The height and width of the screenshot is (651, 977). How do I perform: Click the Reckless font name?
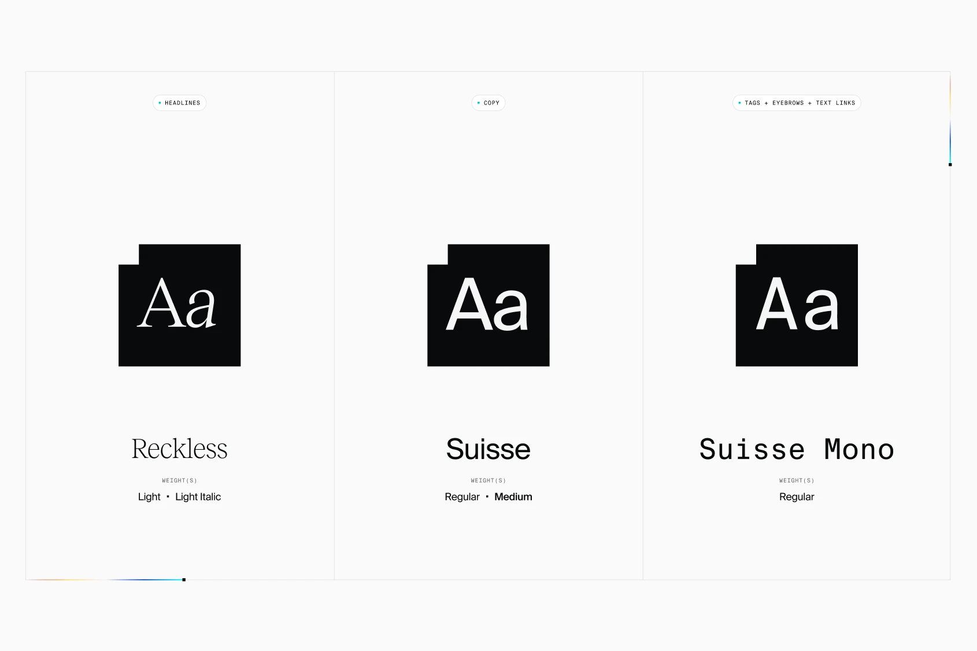(179, 449)
